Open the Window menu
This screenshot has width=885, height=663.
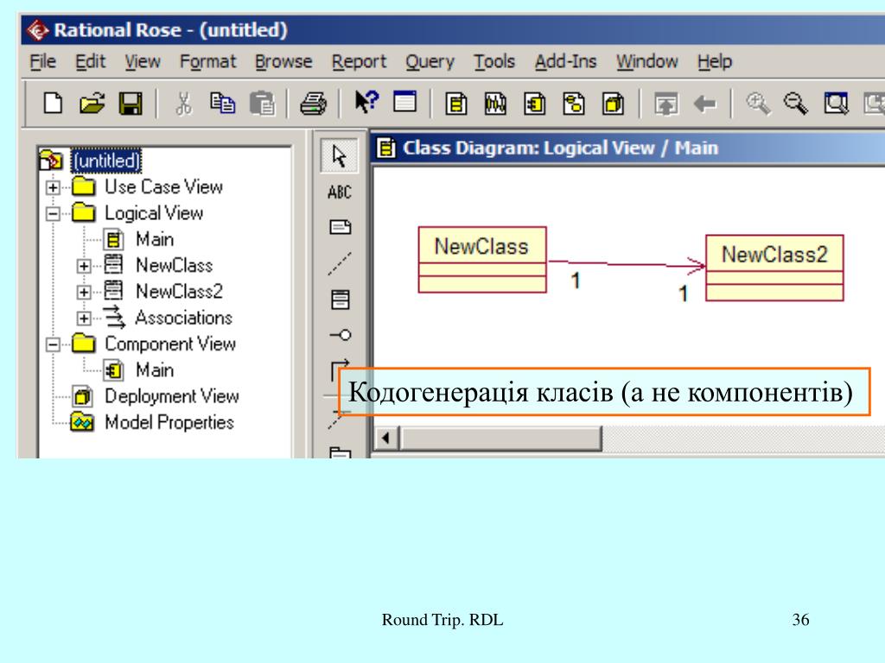pos(646,61)
